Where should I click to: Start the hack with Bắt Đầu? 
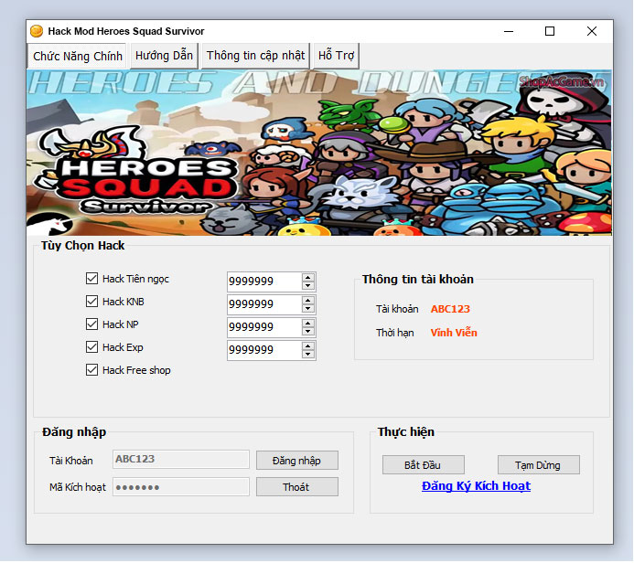click(423, 465)
